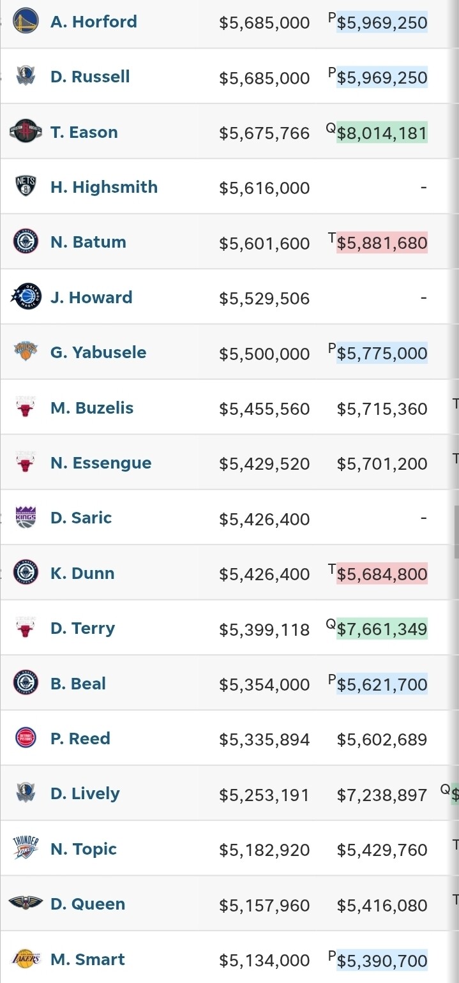Open D. Lively player page

[x=85, y=793]
